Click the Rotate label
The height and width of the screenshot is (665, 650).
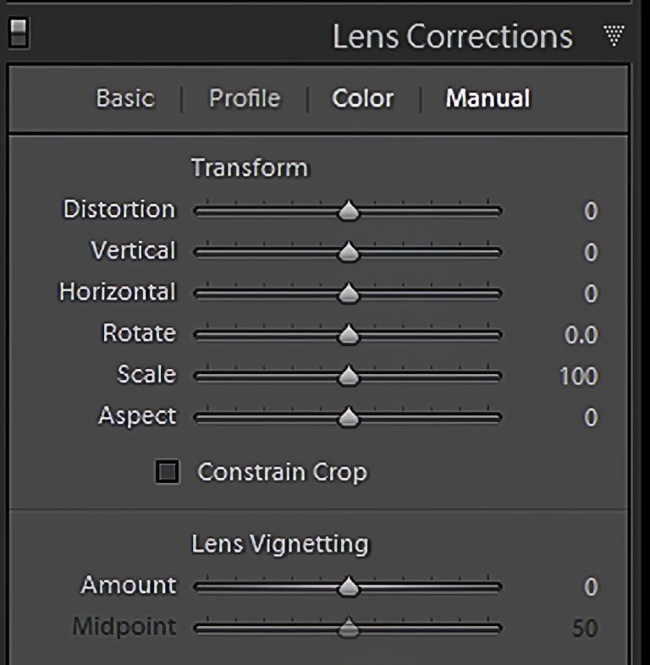coord(139,333)
